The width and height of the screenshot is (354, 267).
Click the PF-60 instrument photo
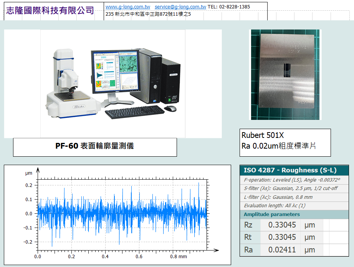tap(113, 84)
